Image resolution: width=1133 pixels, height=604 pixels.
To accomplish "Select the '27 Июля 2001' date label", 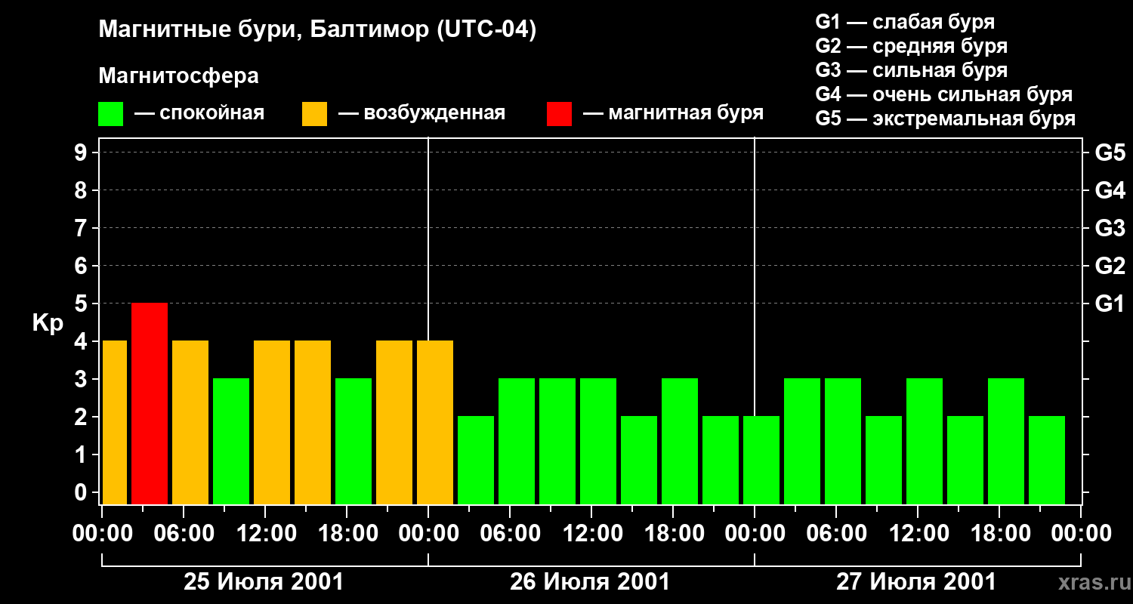I will pos(916,582).
